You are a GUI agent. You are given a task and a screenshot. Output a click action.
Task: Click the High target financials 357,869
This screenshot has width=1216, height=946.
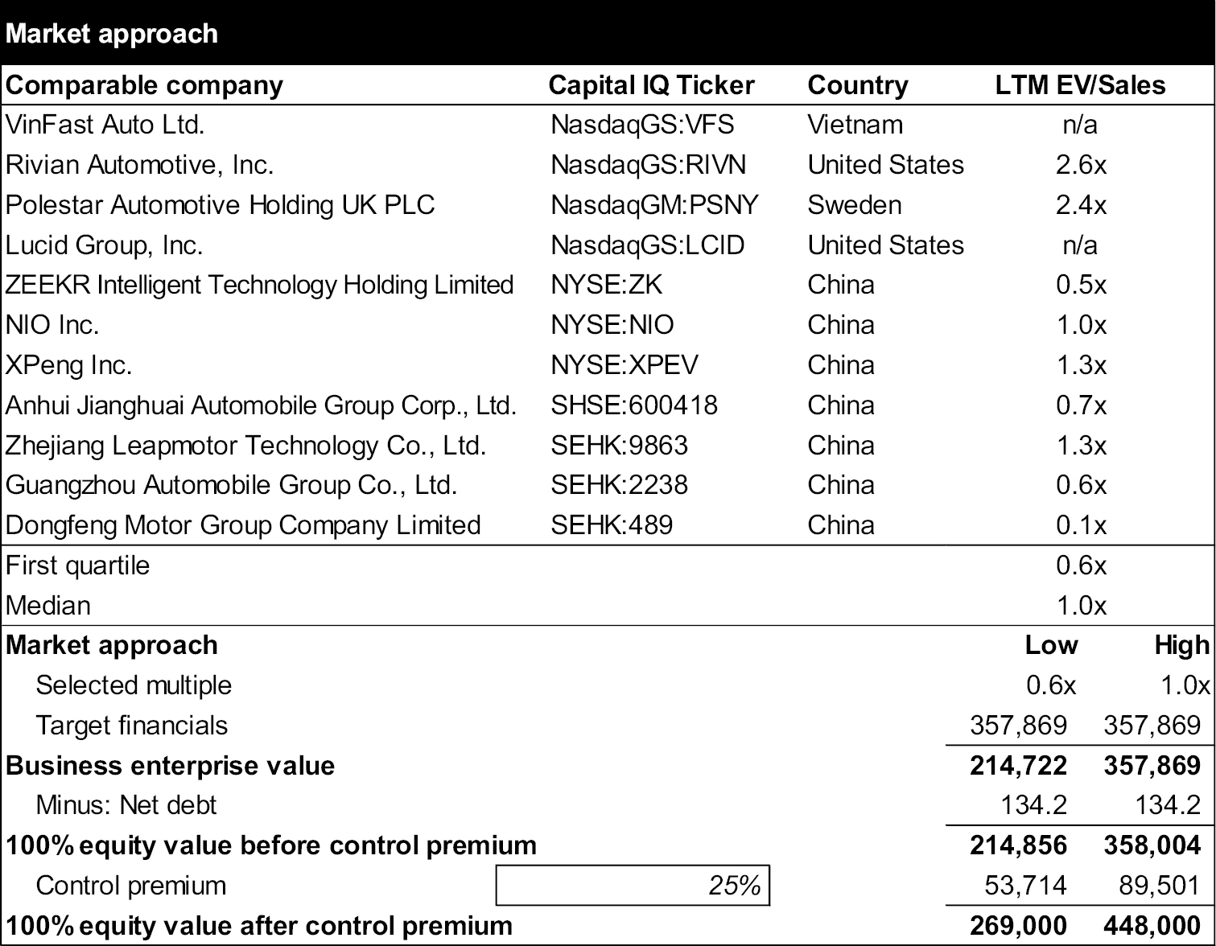click(x=1152, y=726)
